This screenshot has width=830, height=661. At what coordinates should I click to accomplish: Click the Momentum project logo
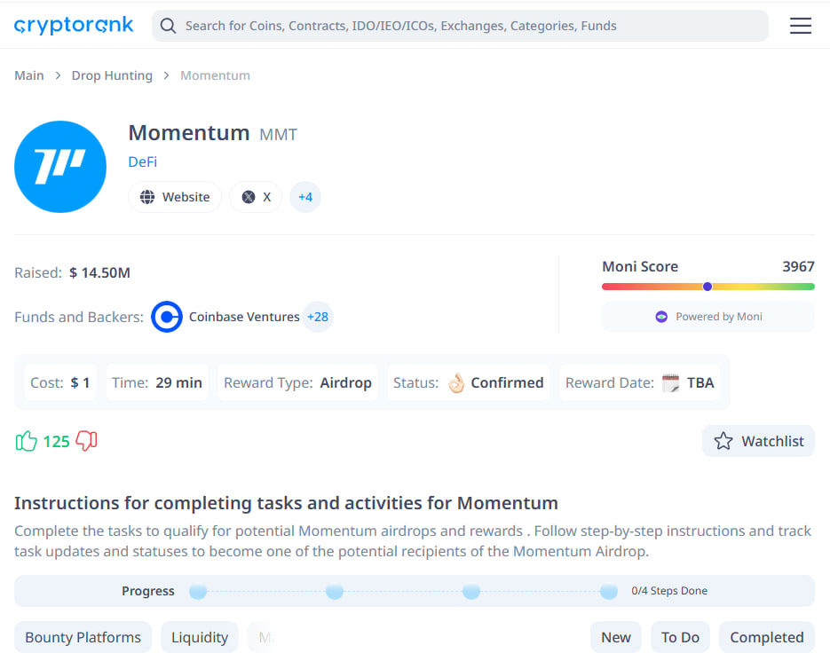(x=60, y=167)
